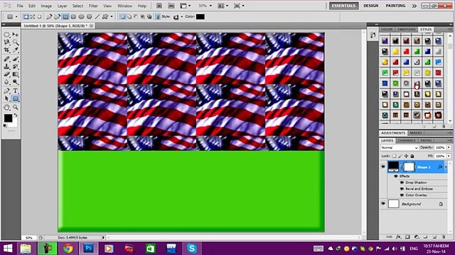Switch to Design workspace

pos(371,6)
